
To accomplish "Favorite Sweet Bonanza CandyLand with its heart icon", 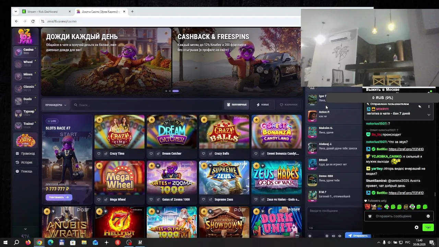I will click(256, 154).
